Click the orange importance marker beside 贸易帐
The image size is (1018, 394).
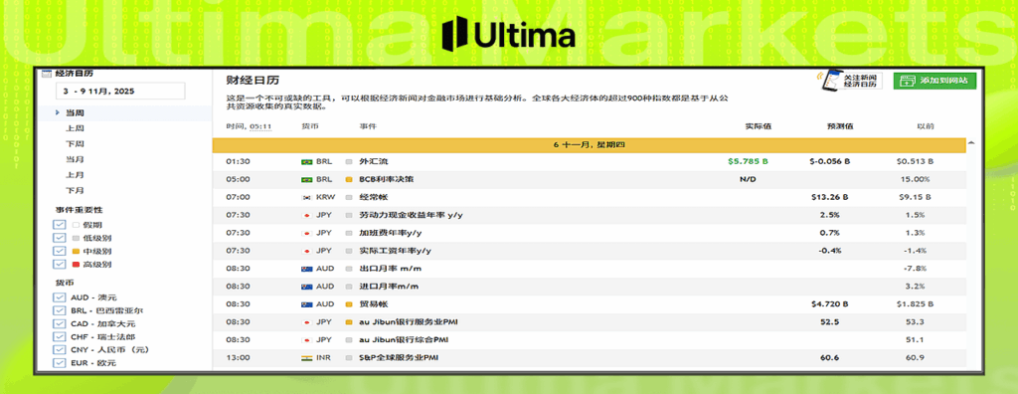point(349,304)
